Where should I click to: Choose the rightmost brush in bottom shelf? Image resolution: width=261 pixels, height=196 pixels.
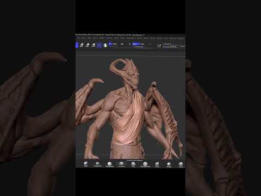[x=181, y=164]
